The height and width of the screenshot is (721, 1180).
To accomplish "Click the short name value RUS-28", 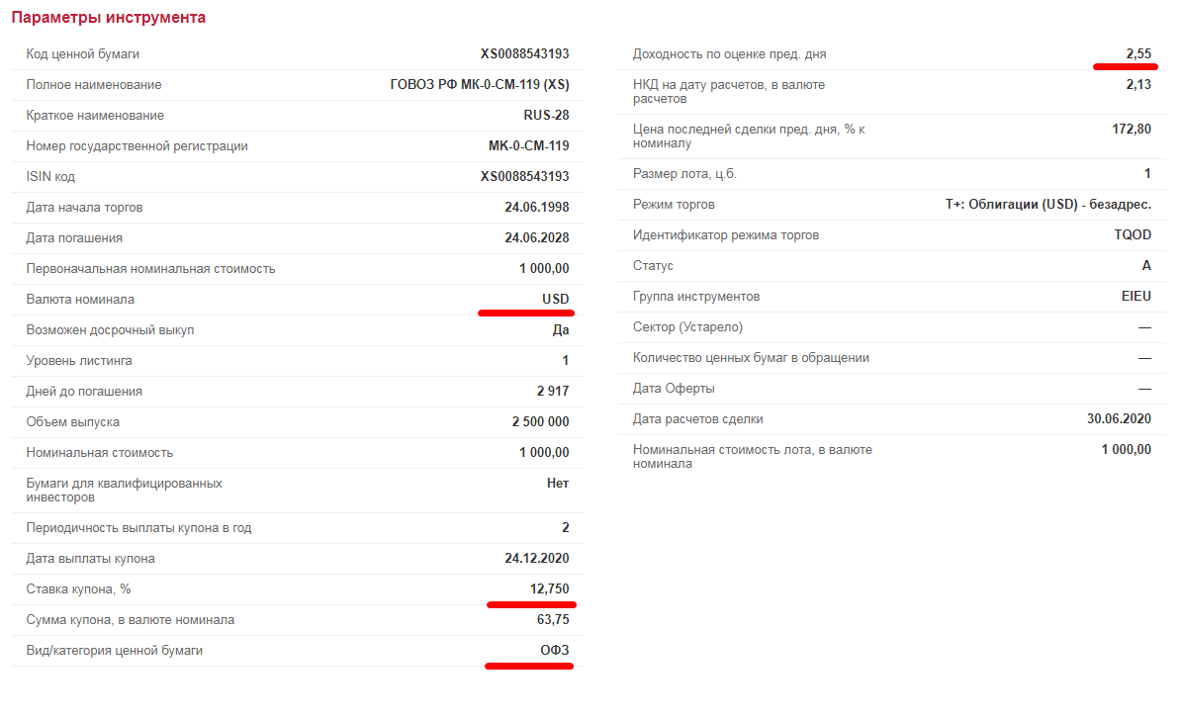I will pyautogui.click(x=546, y=116).
